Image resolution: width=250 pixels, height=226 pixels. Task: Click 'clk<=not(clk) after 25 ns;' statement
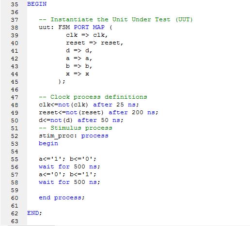point(89,105)
